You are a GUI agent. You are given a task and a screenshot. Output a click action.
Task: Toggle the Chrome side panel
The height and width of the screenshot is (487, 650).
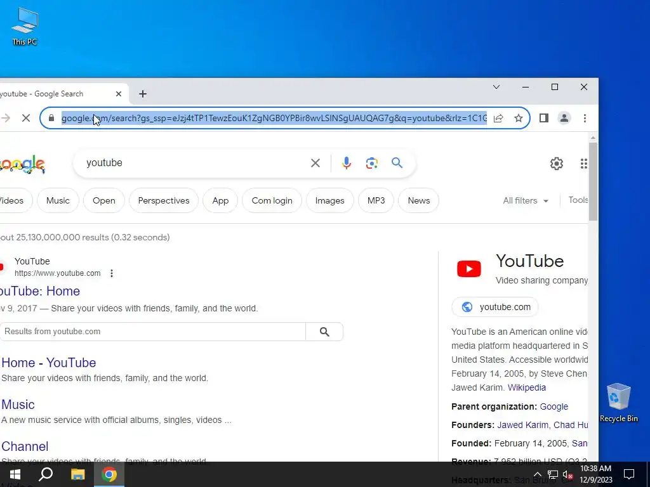[x=544, y=118]
